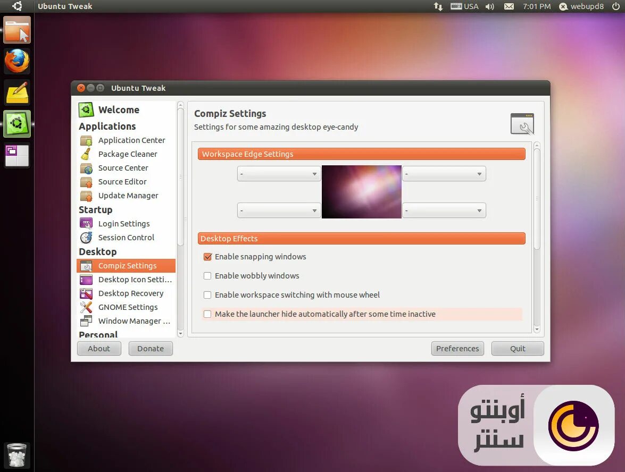The height and width of the screenshot is (472, 625).
Task: Click the GNOME Settings tools icon
Action: (x=86, y=307)
